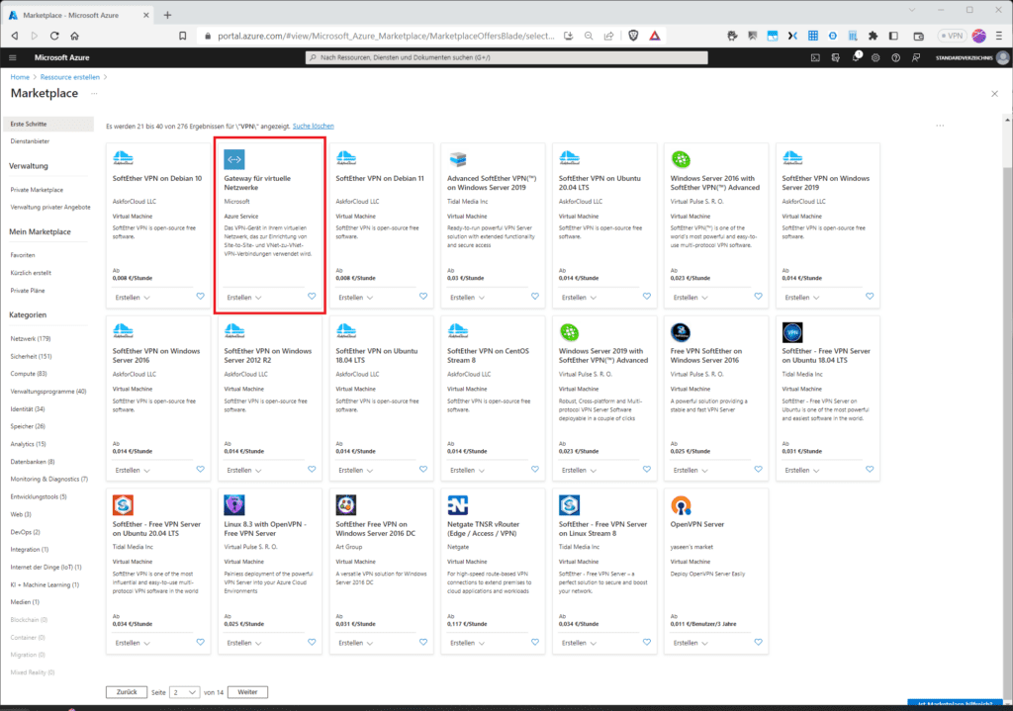Open the notifications bell in the Azure header
This screenshot has height=711, width=1013.
(x=856, y=57)
